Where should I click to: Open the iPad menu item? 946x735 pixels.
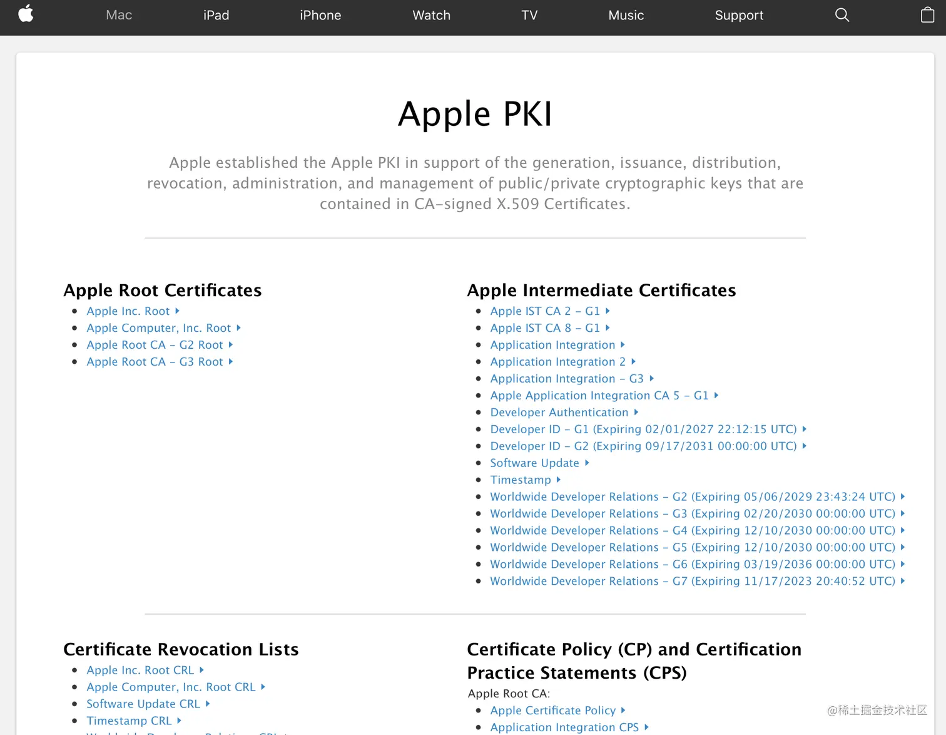pyautogui.click(x=216, y=15)
